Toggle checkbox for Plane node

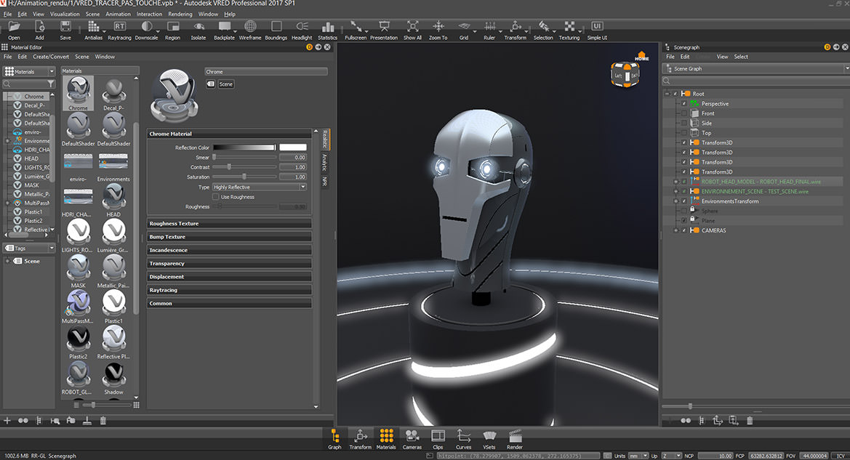(x=684, y=220)
